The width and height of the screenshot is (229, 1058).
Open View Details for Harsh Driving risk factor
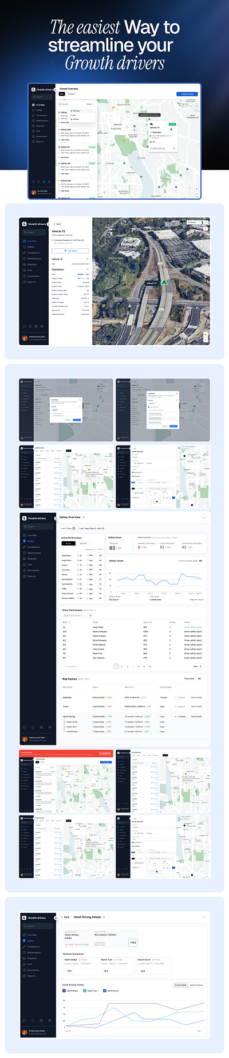(196, 716)
